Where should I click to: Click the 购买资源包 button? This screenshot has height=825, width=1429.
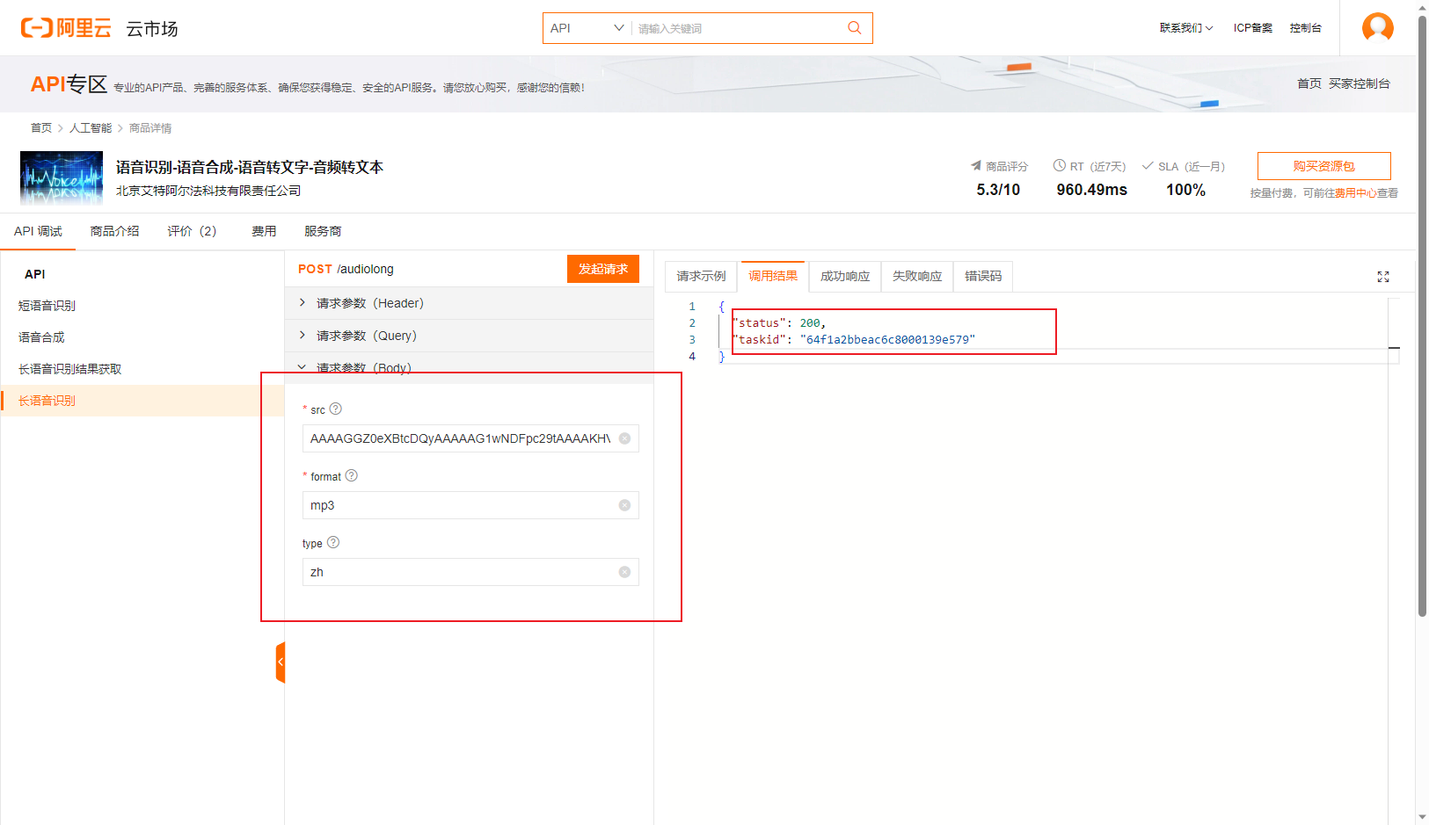coord(1323,166)
